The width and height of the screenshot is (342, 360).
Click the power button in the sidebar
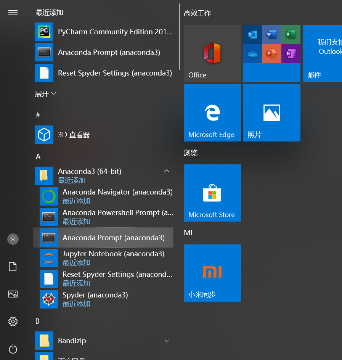[13, 349]
